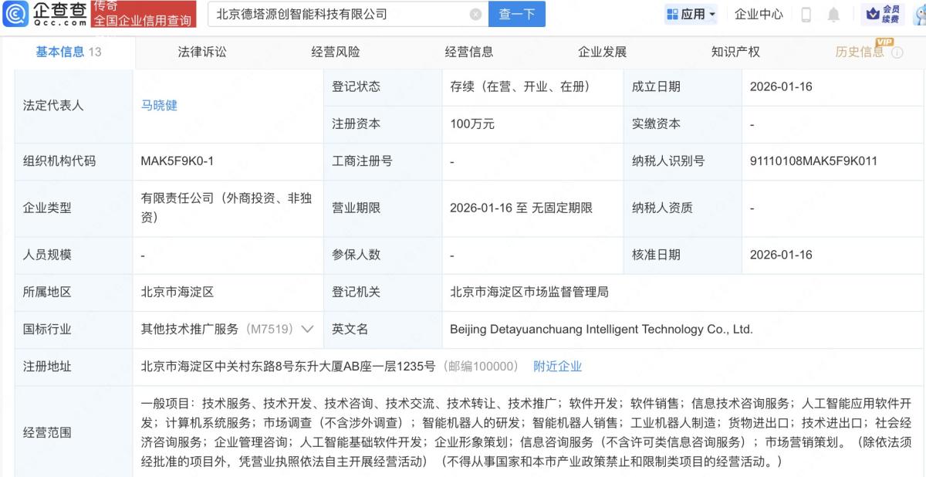This screenshot has width=926, height=477.
Task: Open legal representative 马晓健 profile link
Action: (x=161, y=105)
